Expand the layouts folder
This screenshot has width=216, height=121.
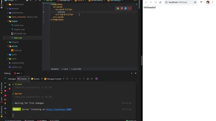pos(7,8)
